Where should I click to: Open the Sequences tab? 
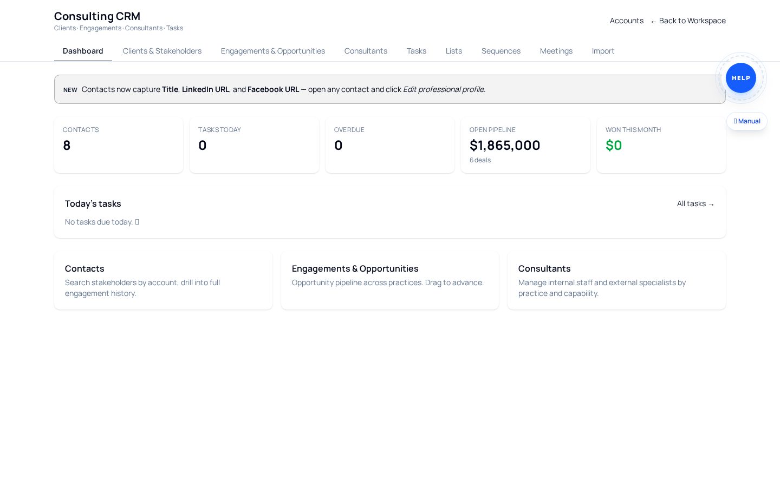(x=501, y=51)
